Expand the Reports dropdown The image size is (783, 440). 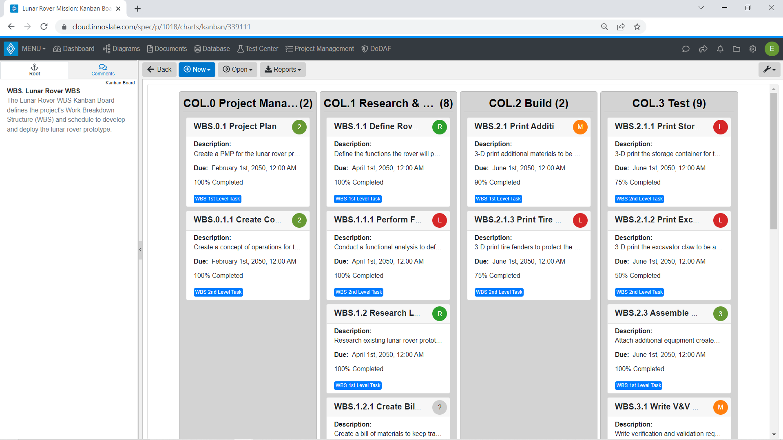[283, 69]
